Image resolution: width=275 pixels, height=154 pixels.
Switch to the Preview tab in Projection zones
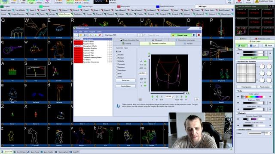[188, 44]
